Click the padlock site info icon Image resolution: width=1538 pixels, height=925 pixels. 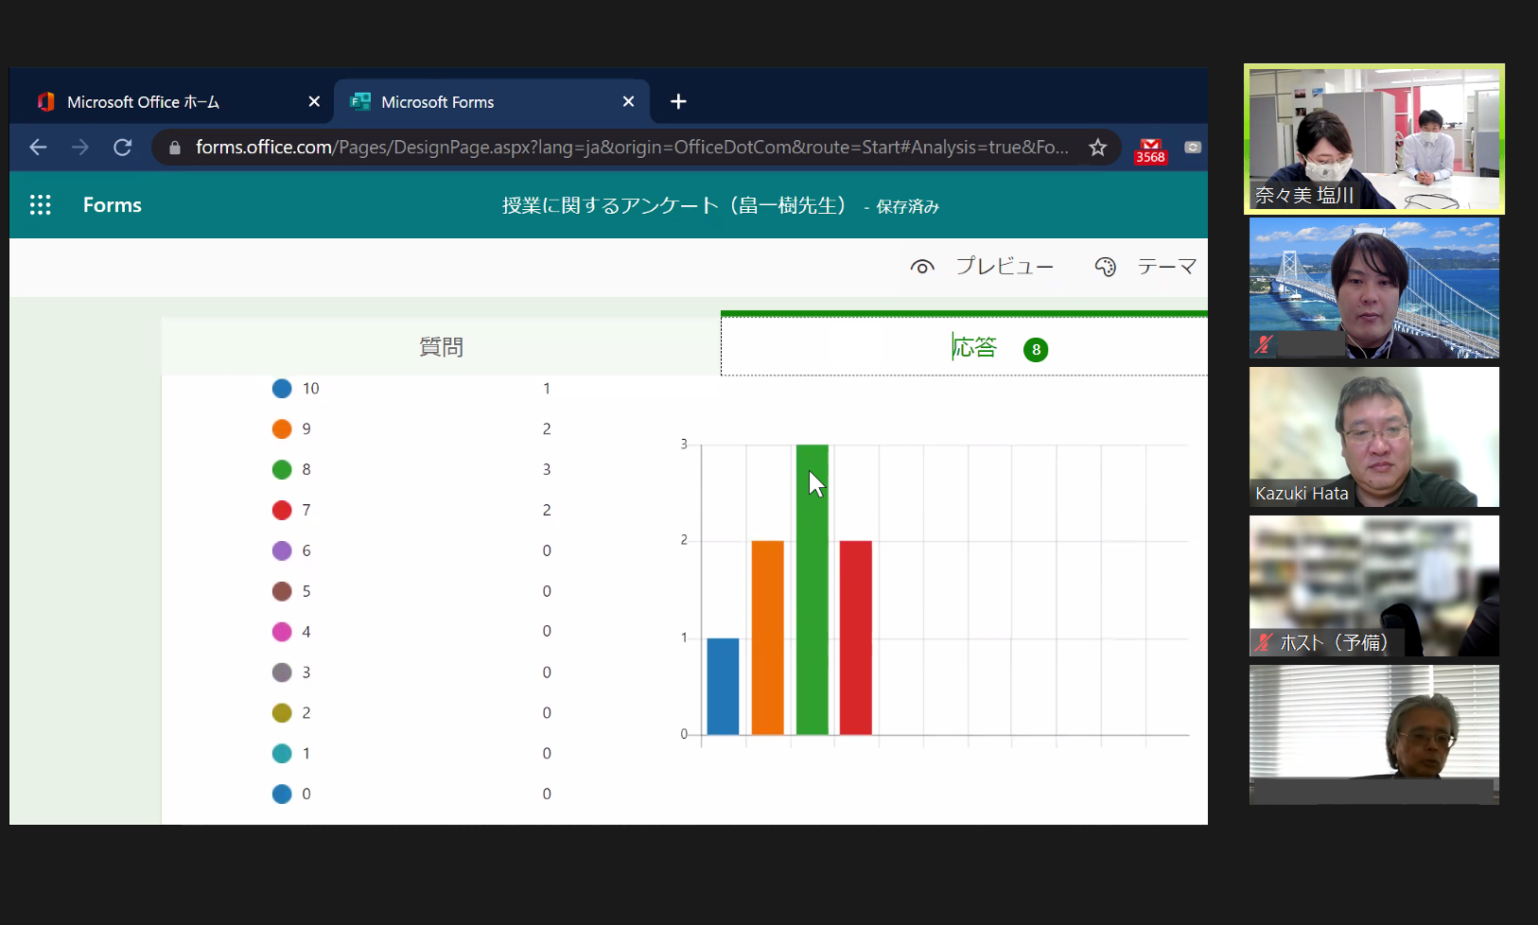tap(174, 148)
